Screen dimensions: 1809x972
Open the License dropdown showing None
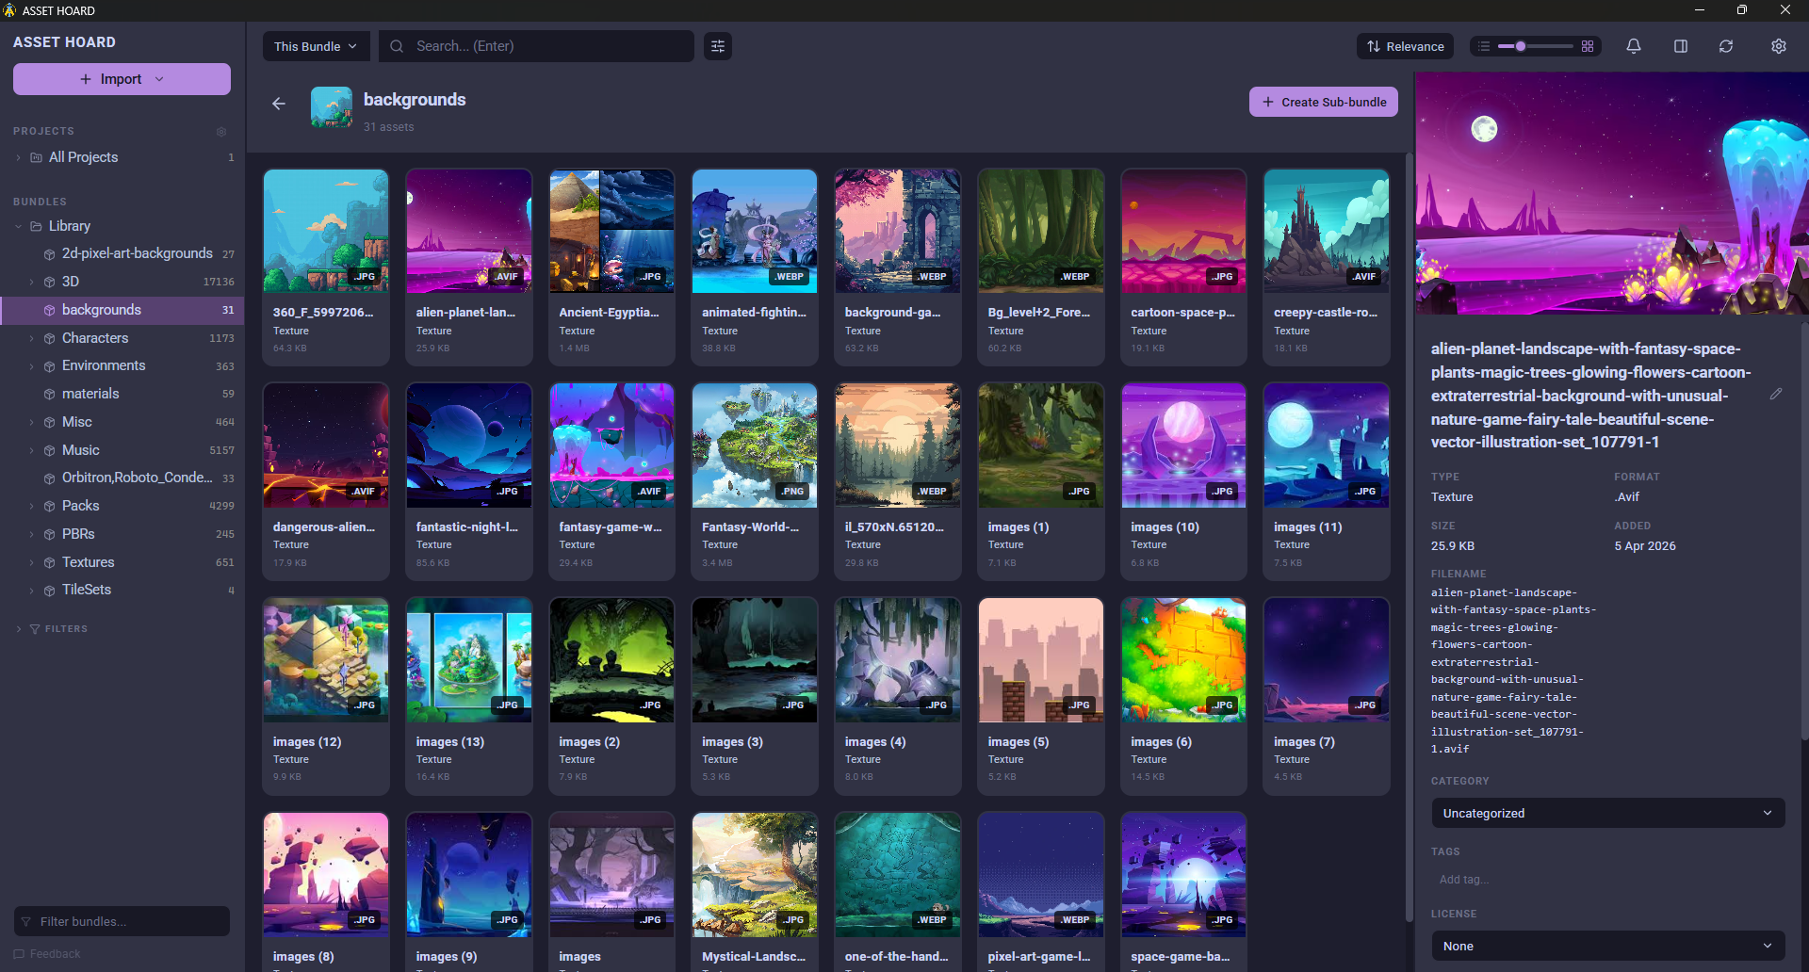pos(1606,946)
